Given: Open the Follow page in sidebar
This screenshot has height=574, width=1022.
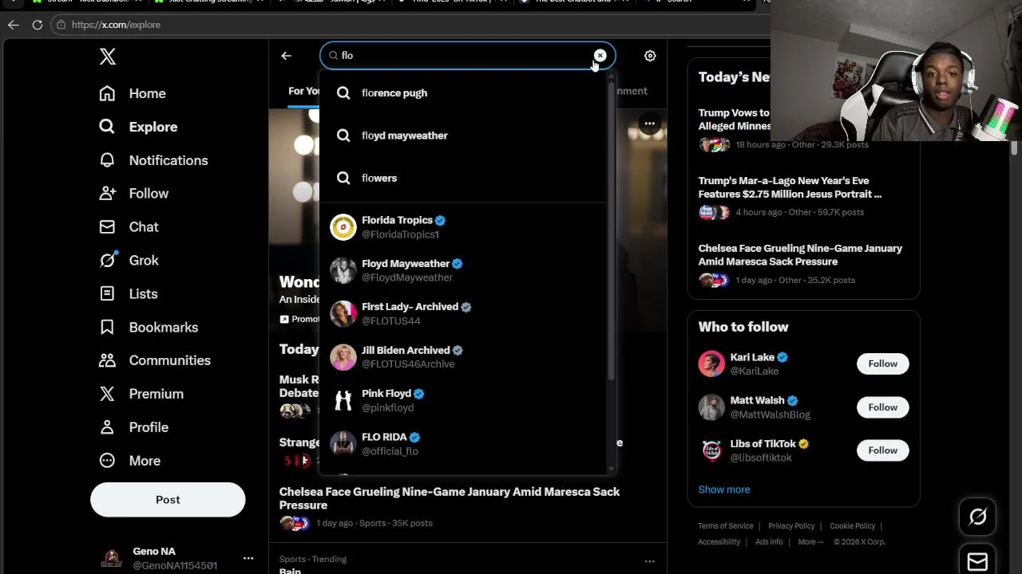Looking at the screenshot, I should click(x=133, y=194).
